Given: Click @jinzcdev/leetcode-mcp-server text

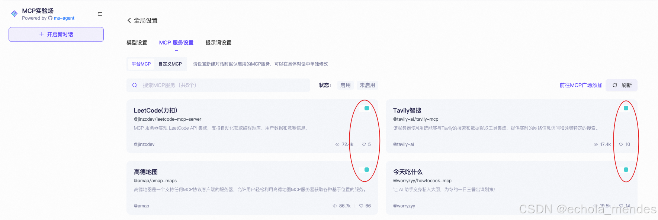Looking at the screenshot, I should coord(167,119).
